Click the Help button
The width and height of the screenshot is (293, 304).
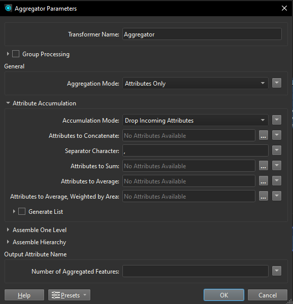pyautogui.click(x=24, y=295)
